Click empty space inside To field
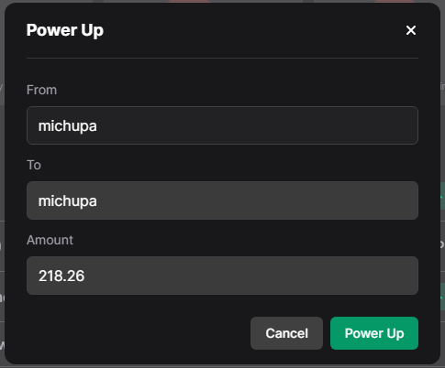445x368 pixels. point(257,200)
